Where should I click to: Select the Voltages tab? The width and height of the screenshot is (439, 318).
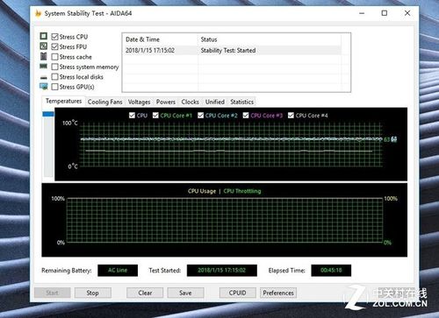pyautogui.click(x=139, y=102)
